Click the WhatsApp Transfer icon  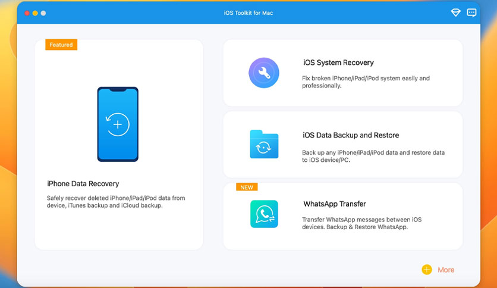click(x=264, y=214)
